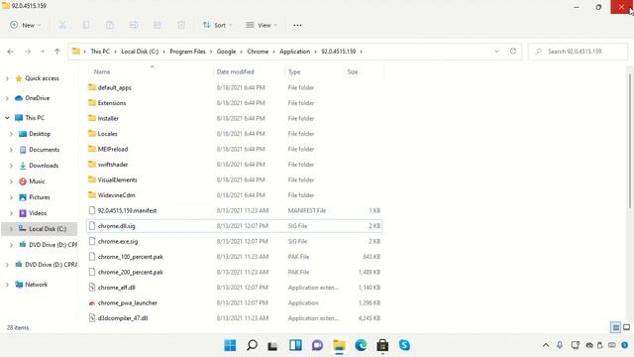
Task: Click This PC breadcrumb
Action: 100,52
